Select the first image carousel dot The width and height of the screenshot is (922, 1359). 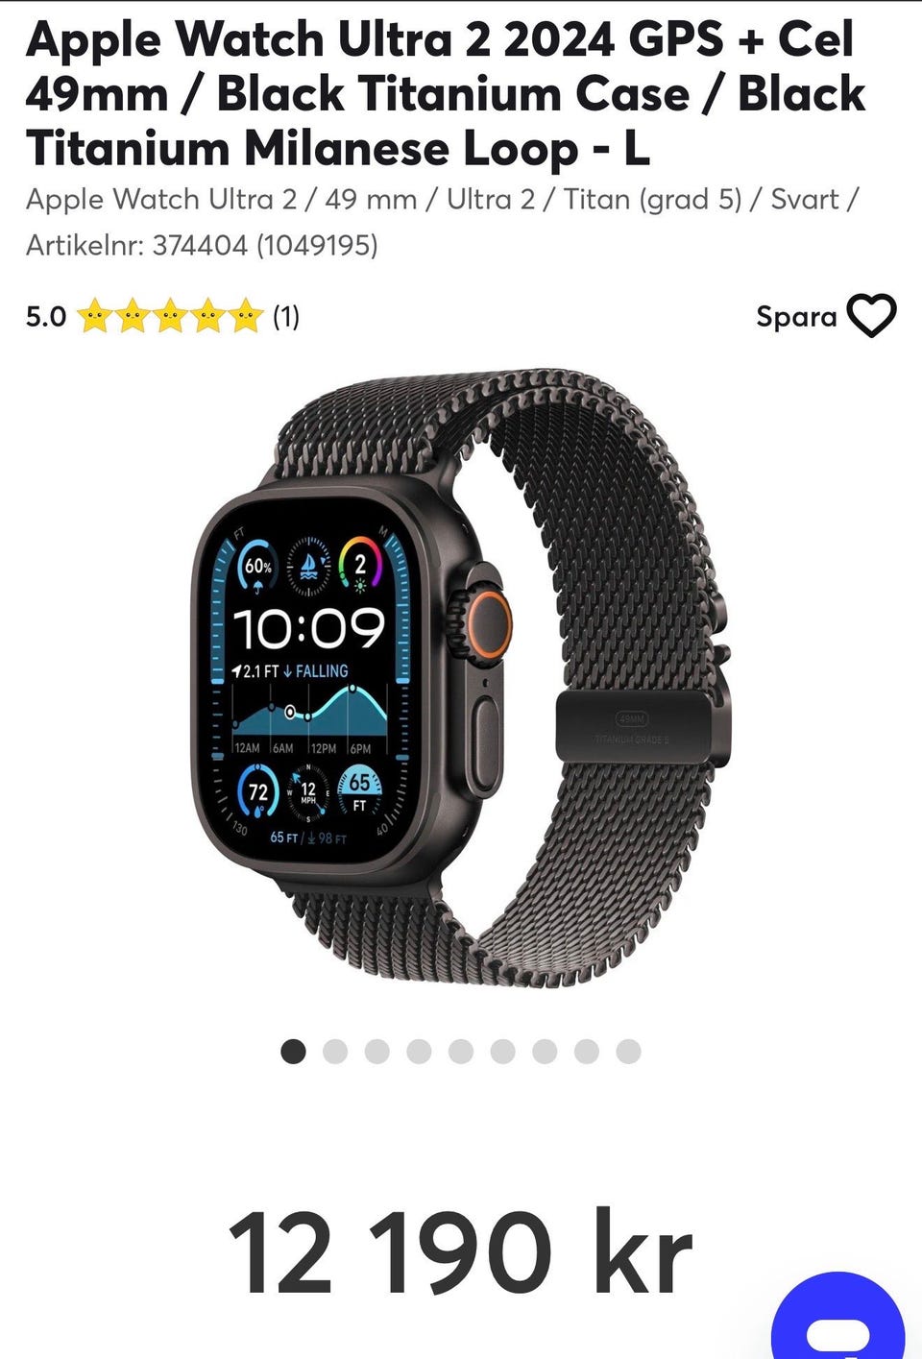[293, 1052]
